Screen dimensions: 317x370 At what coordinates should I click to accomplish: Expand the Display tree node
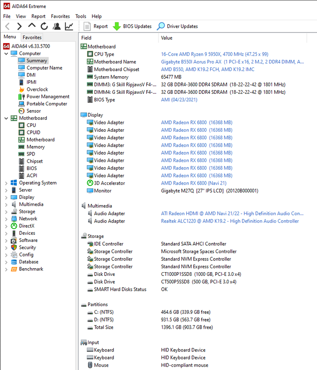coord(6,197)
